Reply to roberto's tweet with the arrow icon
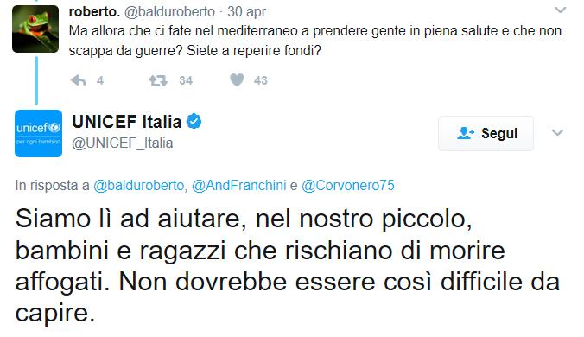Screen dimensions: 584x337 point(79,80)
